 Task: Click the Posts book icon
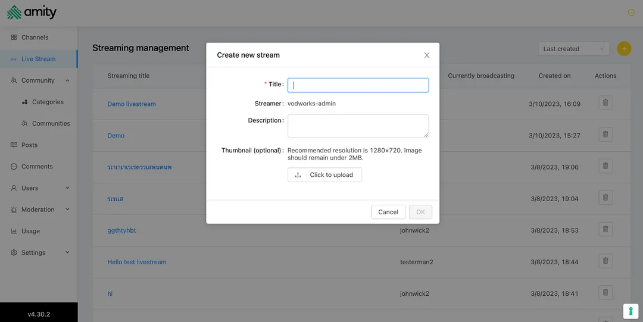14,145
